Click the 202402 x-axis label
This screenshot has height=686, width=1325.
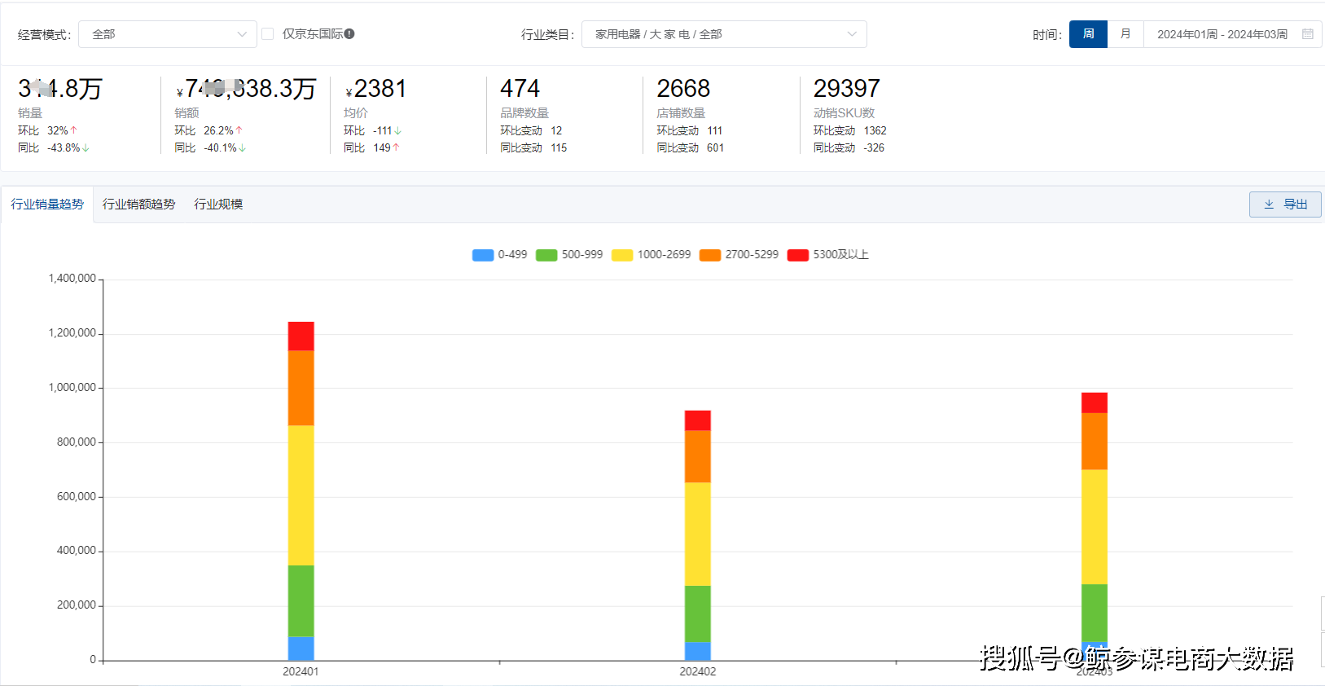click(698, 671)
